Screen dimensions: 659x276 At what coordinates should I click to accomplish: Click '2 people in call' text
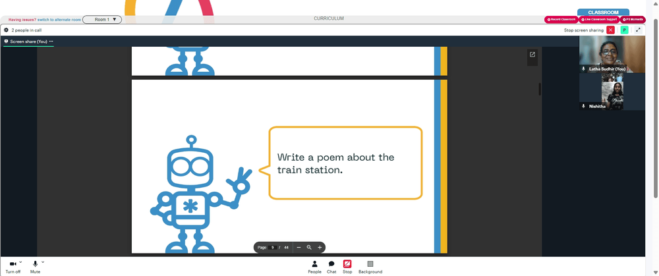pos(26,30)
